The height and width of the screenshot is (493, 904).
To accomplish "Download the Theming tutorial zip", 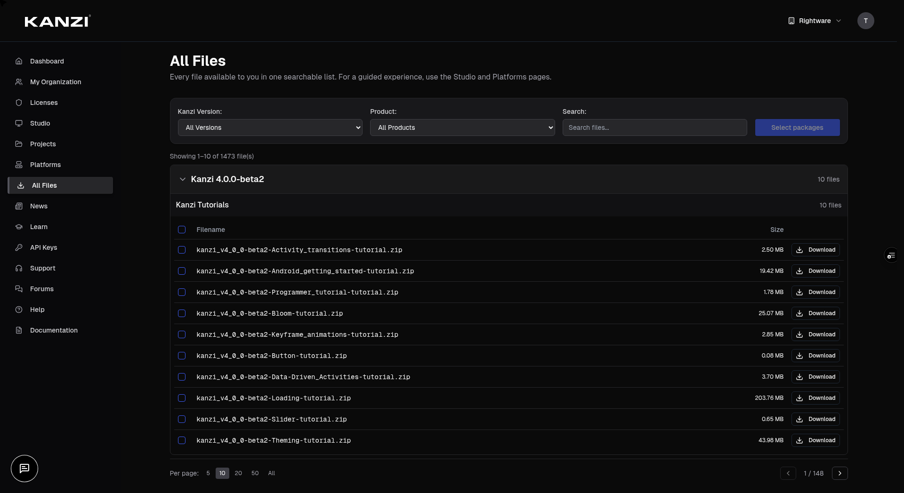I will 815,440.
